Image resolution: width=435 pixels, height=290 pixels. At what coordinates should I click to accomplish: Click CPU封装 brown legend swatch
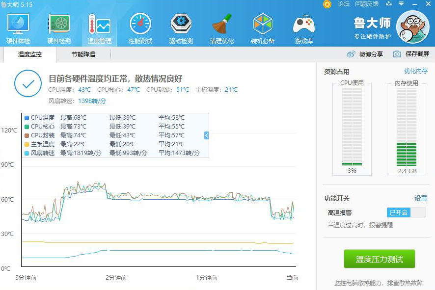(x=27, y=135)
